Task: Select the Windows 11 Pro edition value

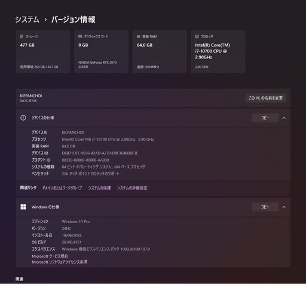Action: 76,221
